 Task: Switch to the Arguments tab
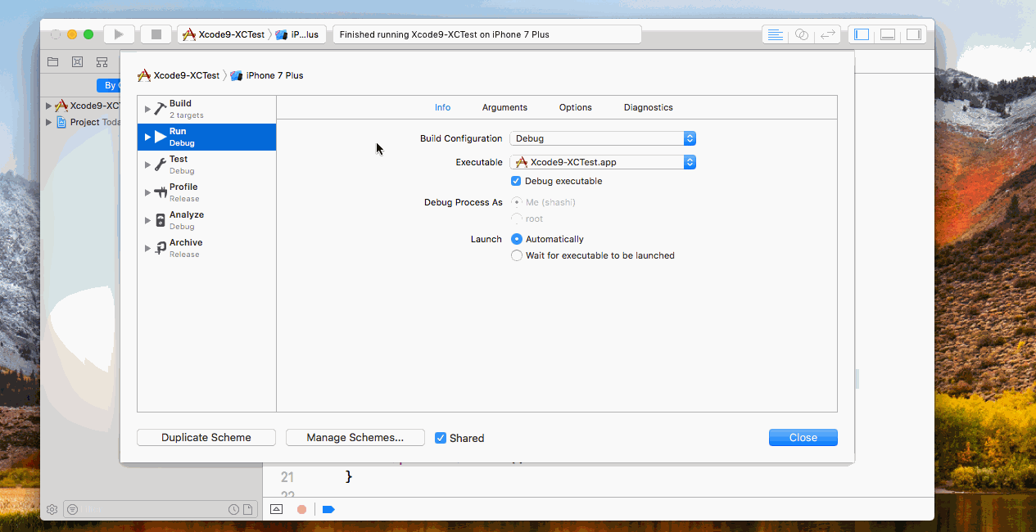(504, 107)
